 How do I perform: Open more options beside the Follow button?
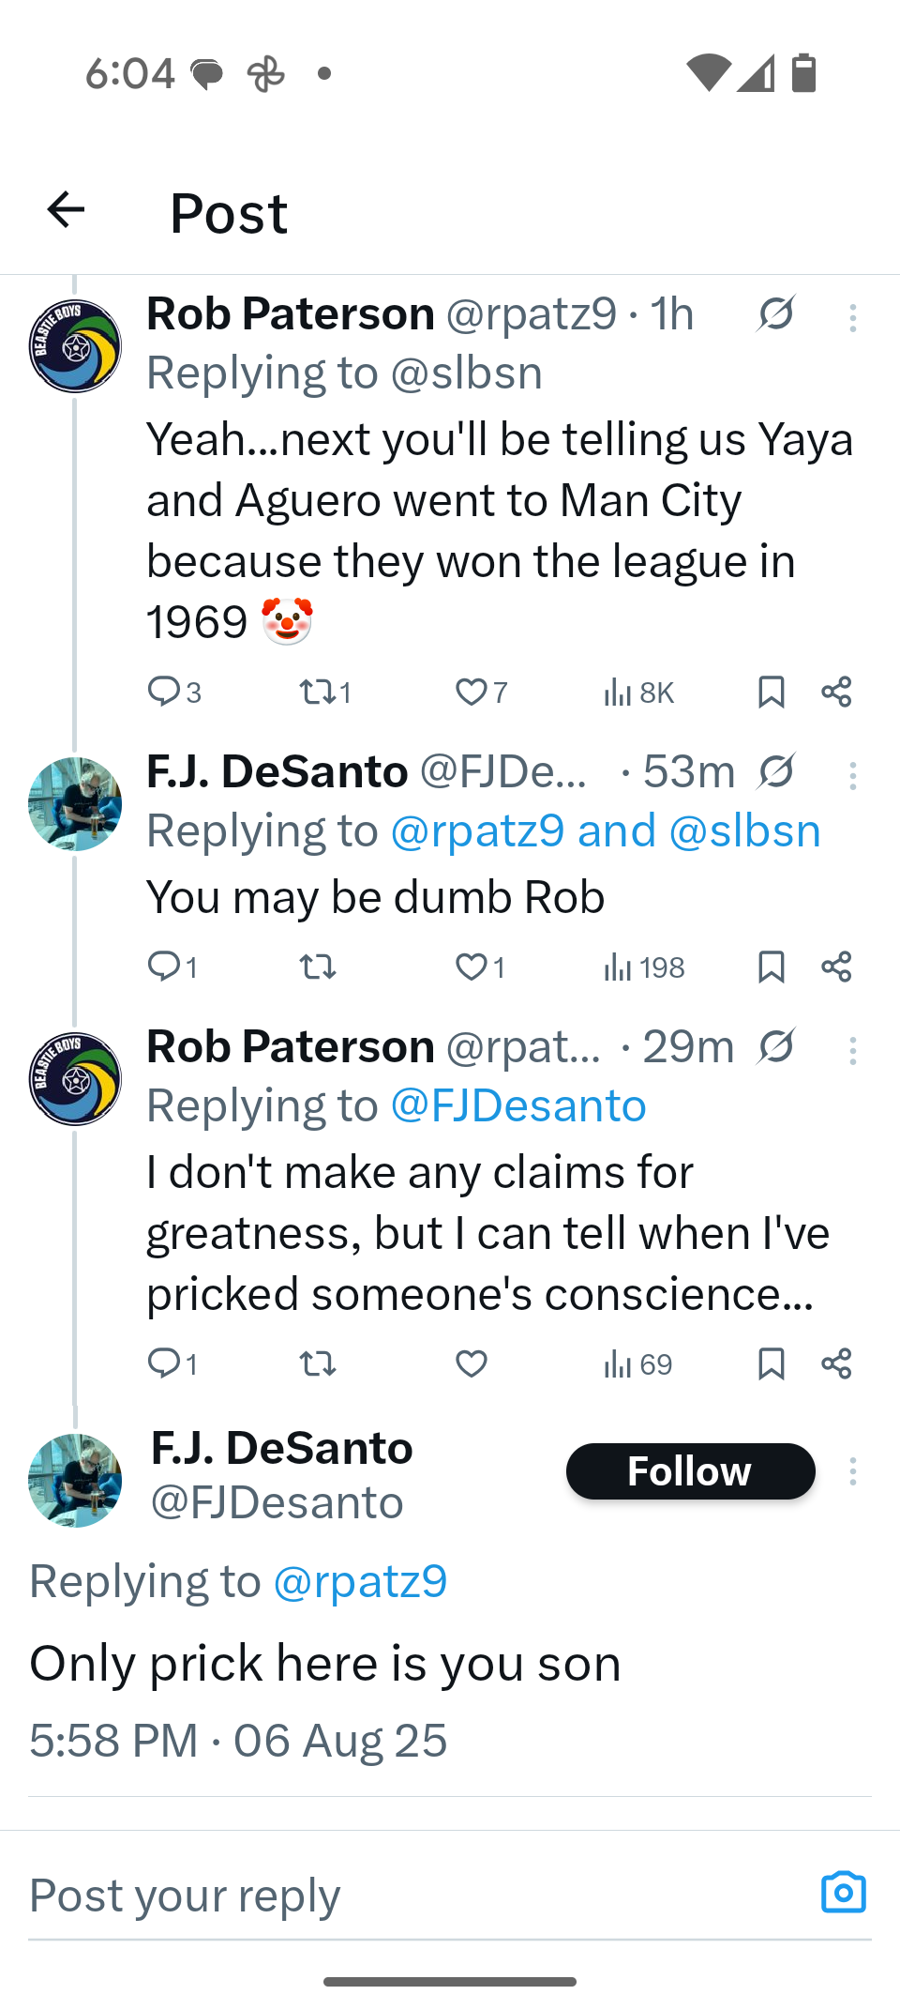click(x=852, y=1471)
